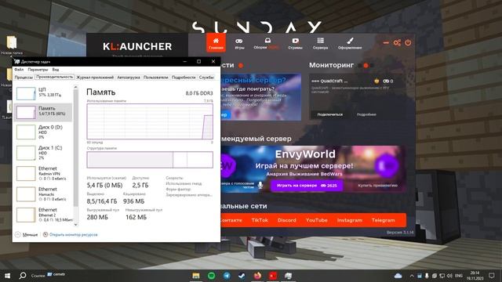Click 'Играть на сервере' purple button
Screen dimensions: 502x282
(307, 186)
